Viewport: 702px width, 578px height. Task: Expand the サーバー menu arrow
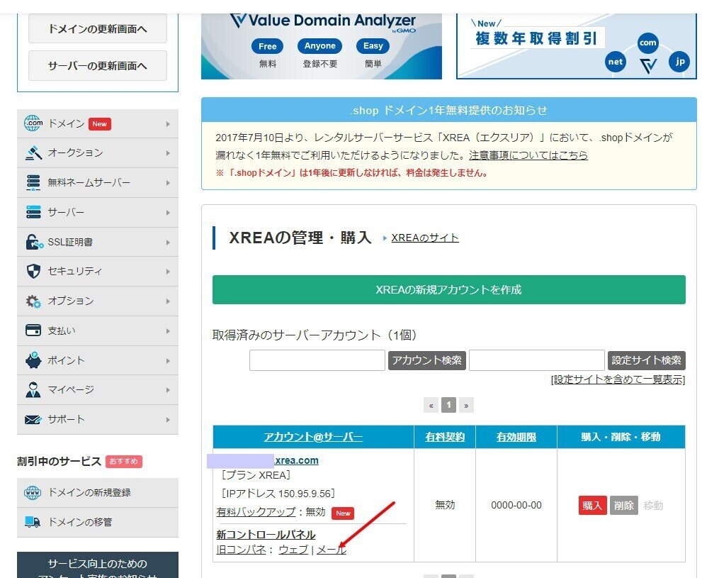[x=168, y=212]
